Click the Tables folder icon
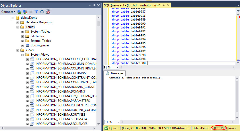Image resolution: width=240 pixels, height=131 pixels. pyautogui.click(x=22, y=27)
